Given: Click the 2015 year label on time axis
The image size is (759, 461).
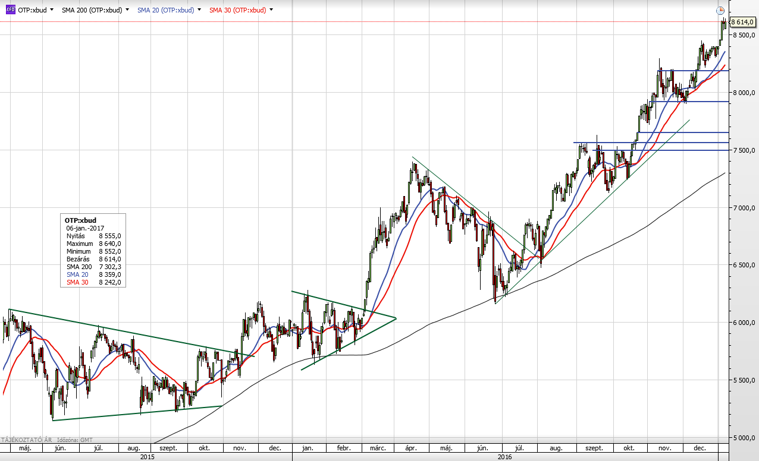Looking at the screenshot, I should pos(147,457).
